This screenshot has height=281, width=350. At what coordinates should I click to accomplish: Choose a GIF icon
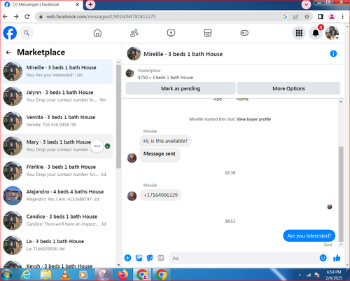coord(161,258)
